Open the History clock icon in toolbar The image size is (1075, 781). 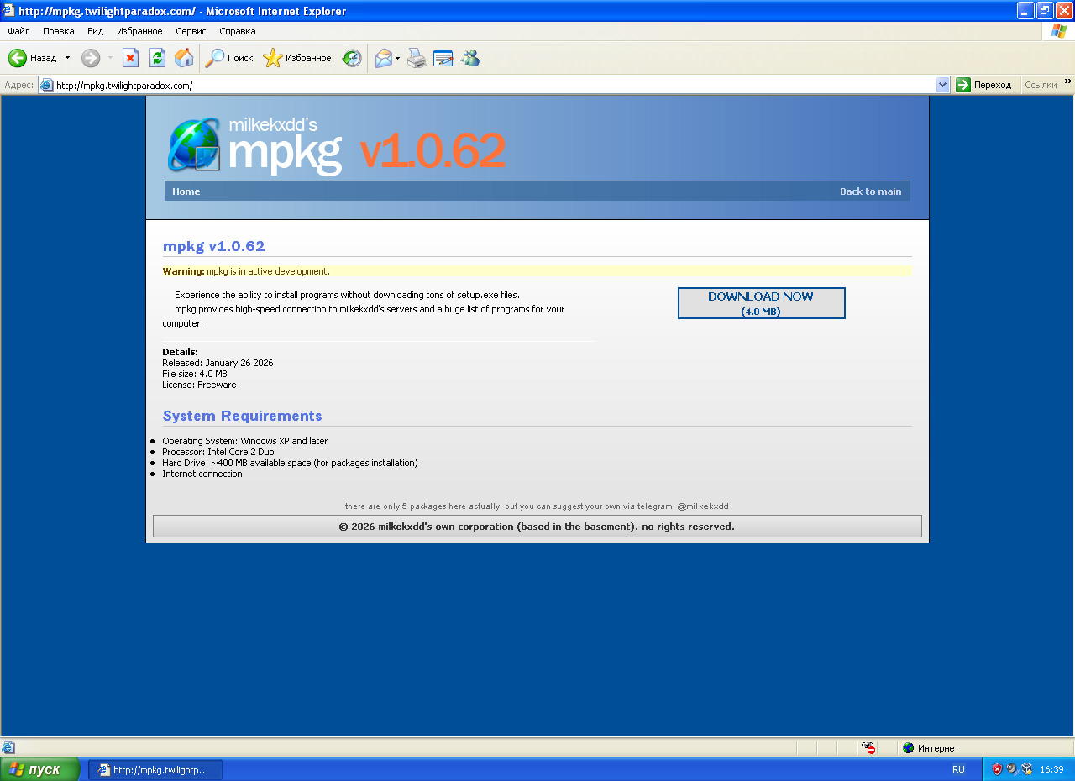click(352, 58)
